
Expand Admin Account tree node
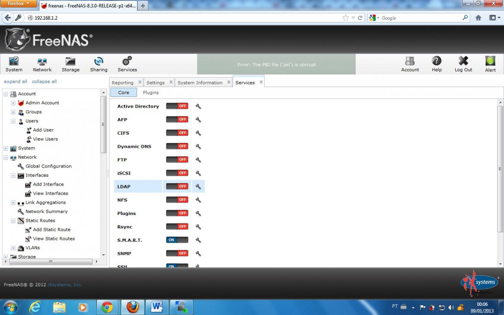click(13, 103)
